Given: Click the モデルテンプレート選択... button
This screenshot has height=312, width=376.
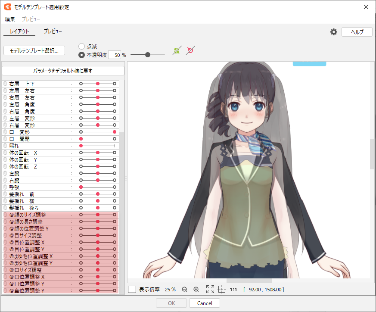Looking at the screenshot, I should pos(34,50).
